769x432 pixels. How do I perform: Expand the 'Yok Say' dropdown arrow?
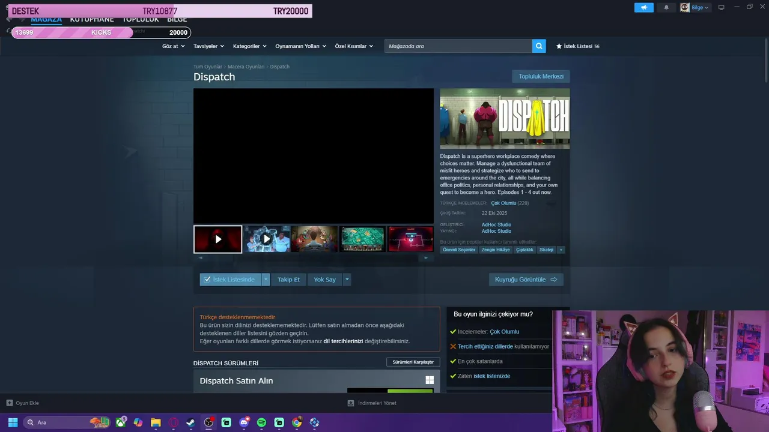[x=347, y=280]
